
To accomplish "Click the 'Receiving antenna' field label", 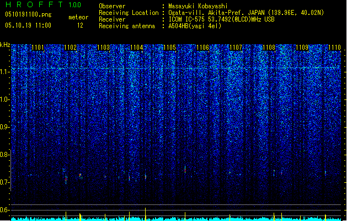I will click(x=127, y=26).
